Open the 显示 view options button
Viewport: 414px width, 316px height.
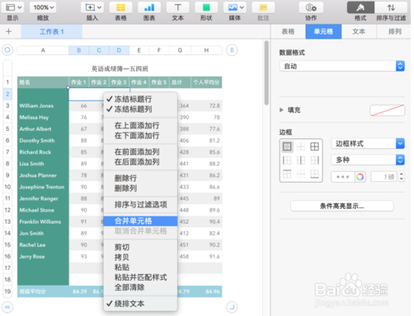point(12,7)
